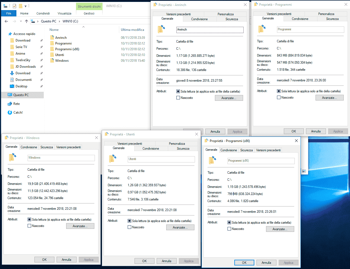Go back with the Explorer back arrow
The image size is (350, 269).
[6, 21]
